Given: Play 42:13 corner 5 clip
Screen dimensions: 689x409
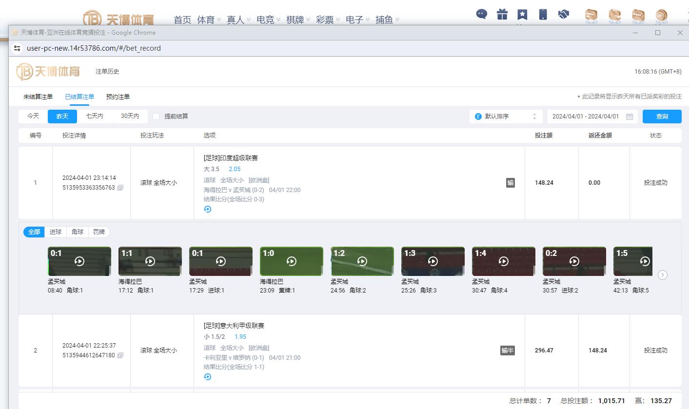Looking at the screenshot, I should tap(633, 261).
